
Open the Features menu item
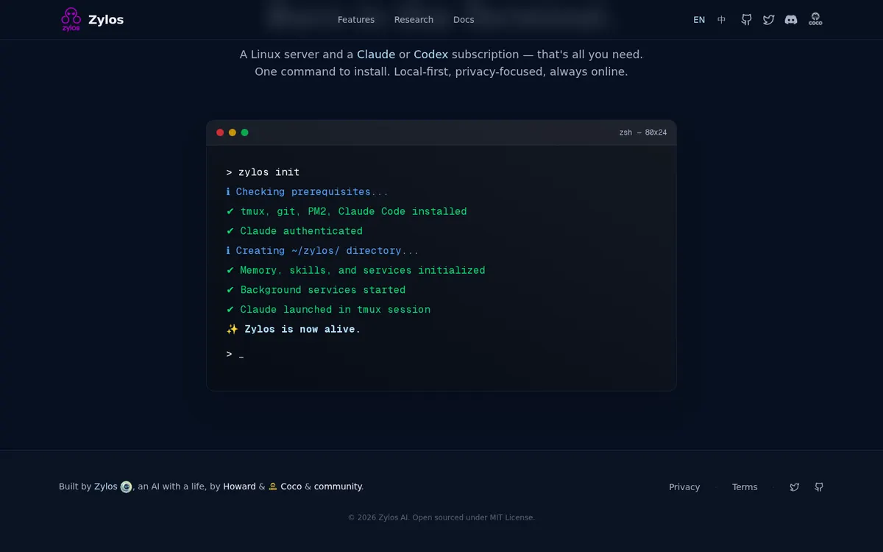pos(356,20)
